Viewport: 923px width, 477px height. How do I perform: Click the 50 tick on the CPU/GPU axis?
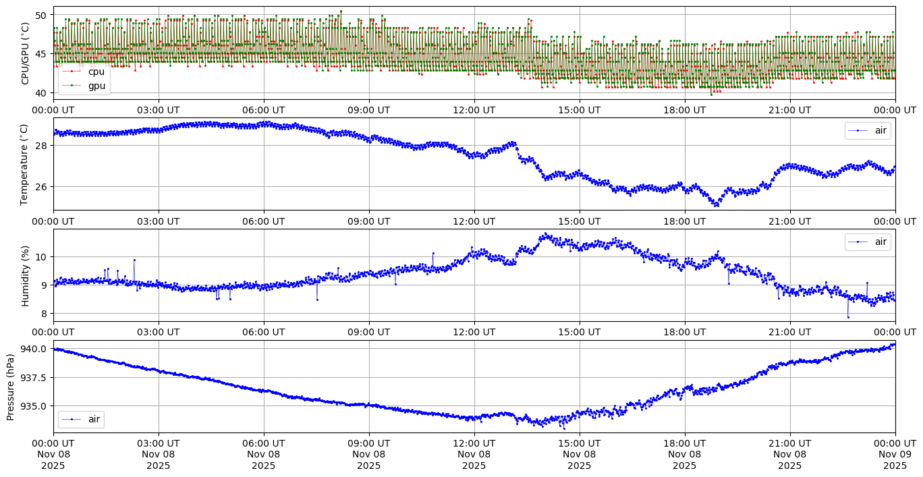coord(40,15)
